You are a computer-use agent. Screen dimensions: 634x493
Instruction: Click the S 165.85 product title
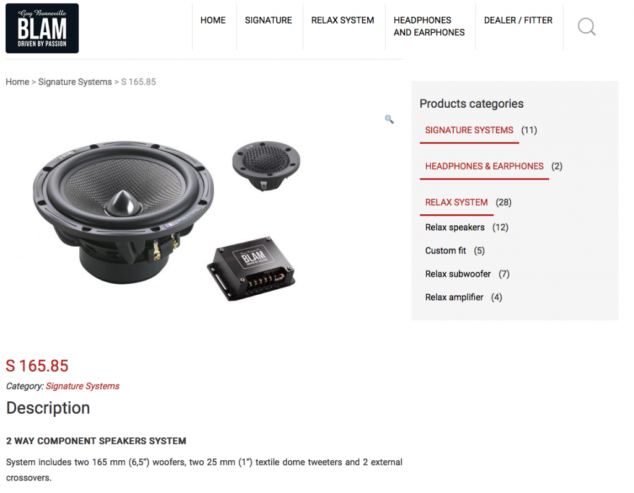[x=37, y=366]
